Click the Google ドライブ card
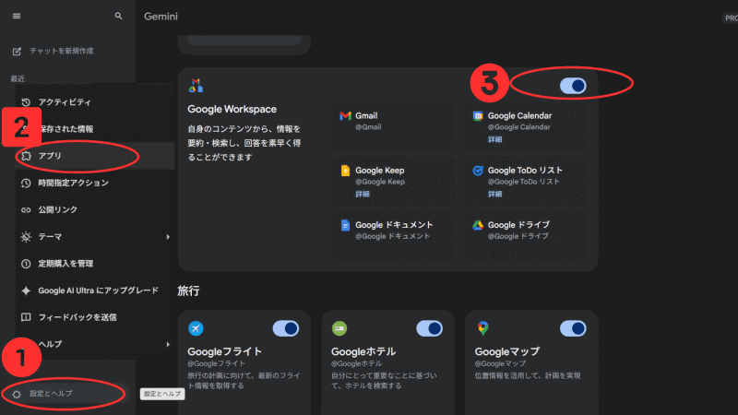Viewport: 738px width, 415px height. pyautogui.click(x=526, y=235)
